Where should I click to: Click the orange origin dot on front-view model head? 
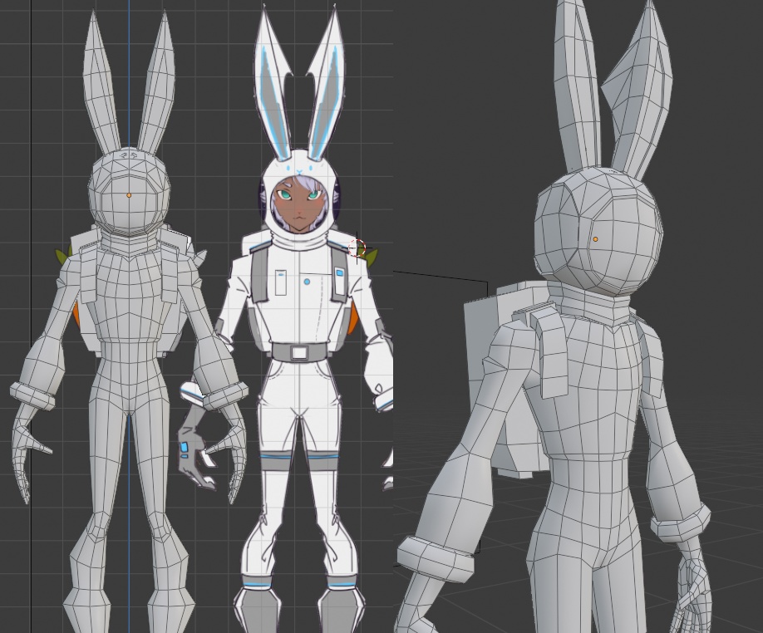(129, 195)
